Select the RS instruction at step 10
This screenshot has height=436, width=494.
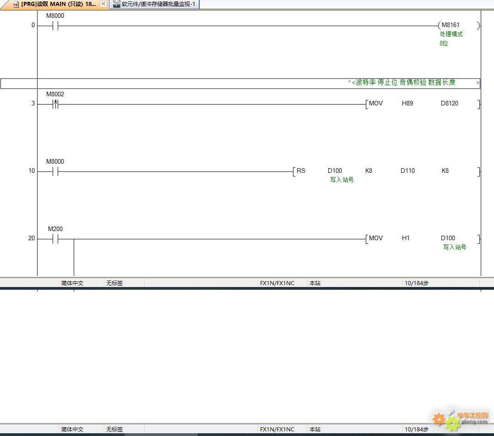[301, 171]
